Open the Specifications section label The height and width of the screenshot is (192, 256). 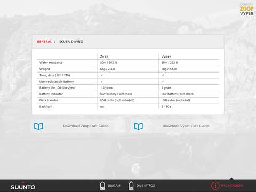coord(232,186)
